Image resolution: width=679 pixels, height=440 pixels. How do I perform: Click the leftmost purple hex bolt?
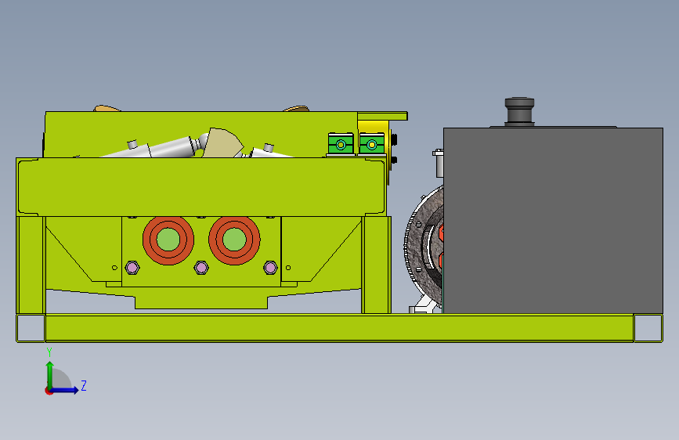132,268
